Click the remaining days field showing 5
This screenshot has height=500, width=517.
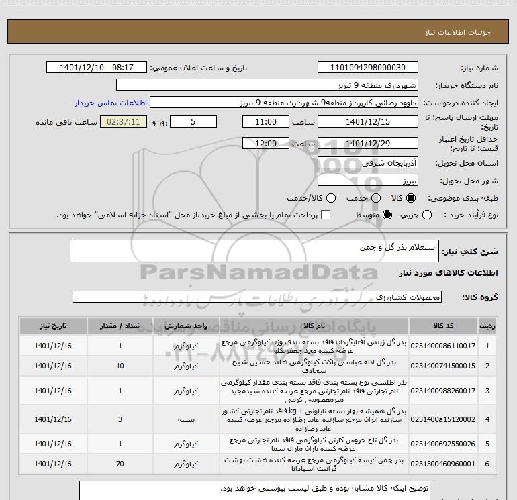pos(193,121)
